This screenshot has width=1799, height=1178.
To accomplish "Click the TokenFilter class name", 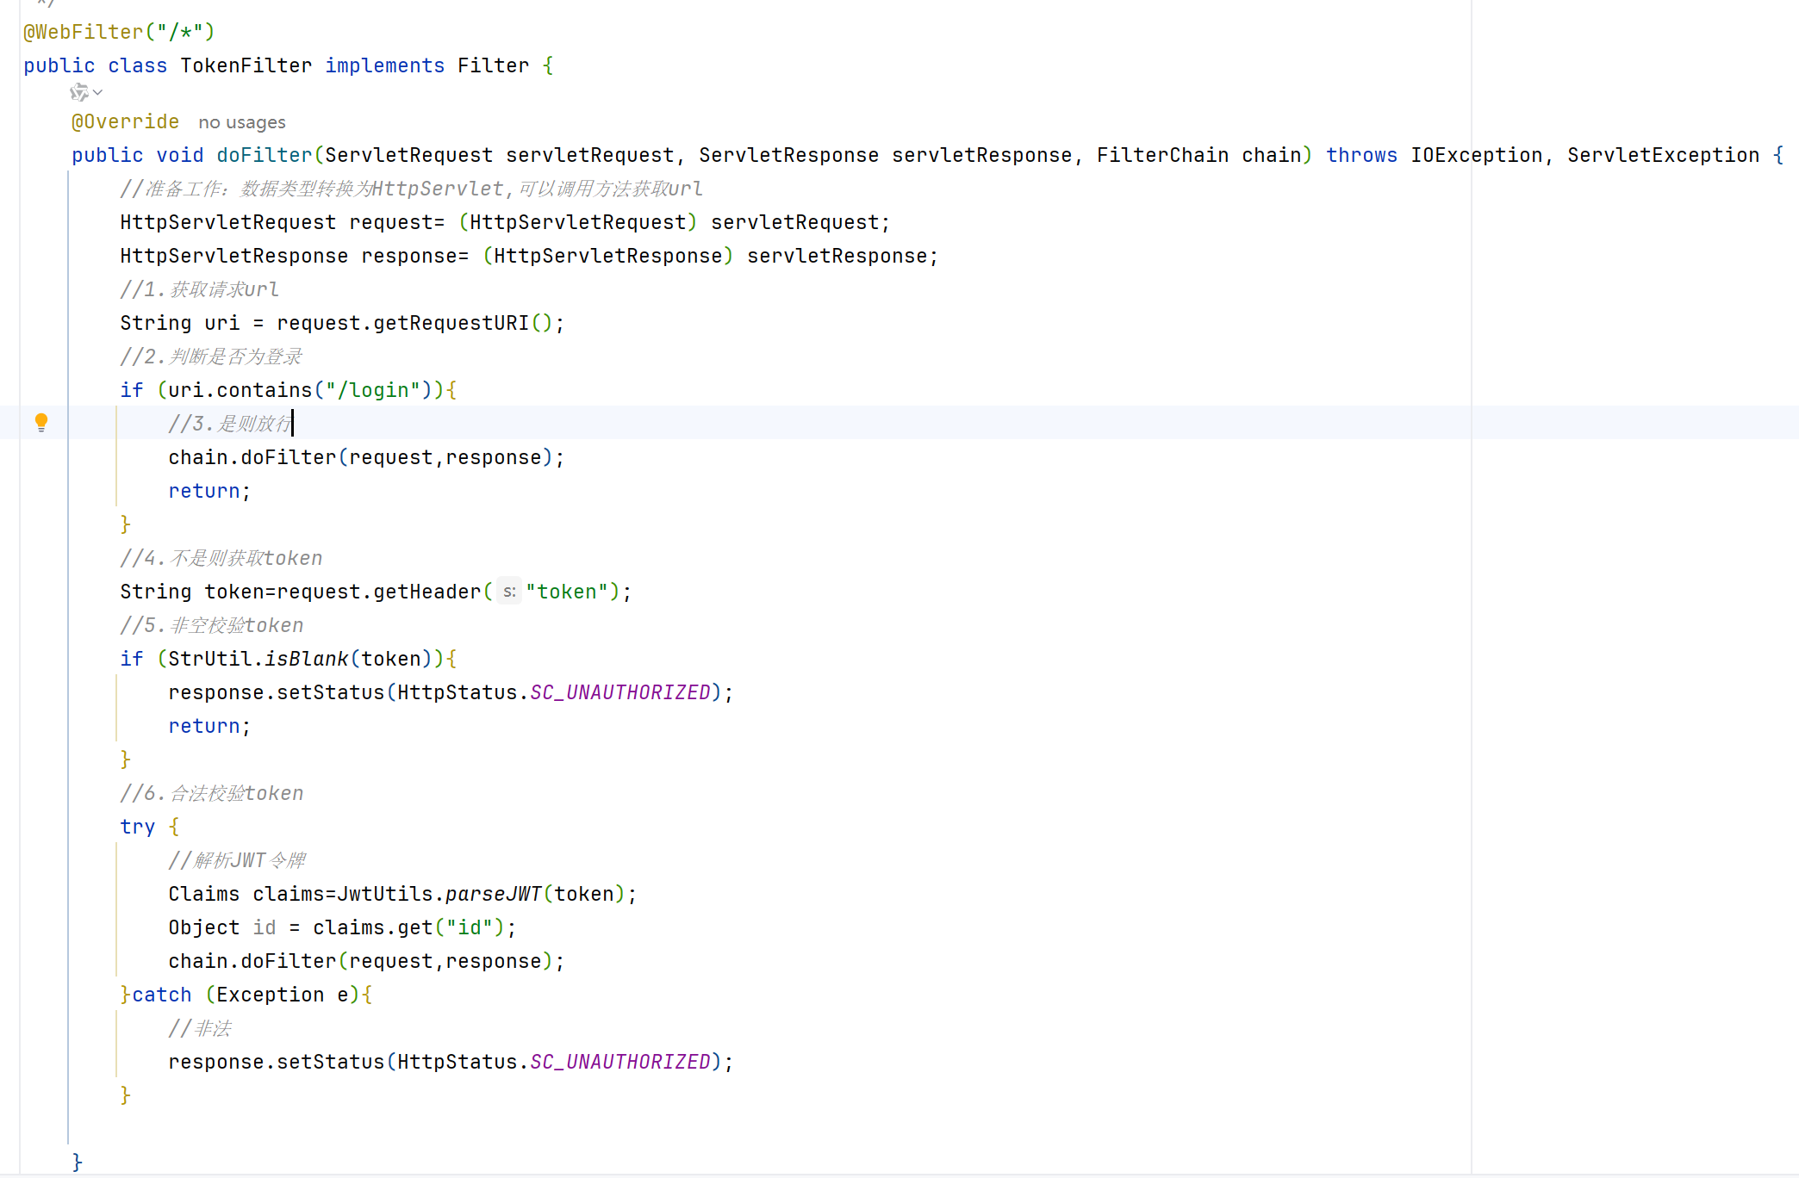I will click(x=246, y=65).
